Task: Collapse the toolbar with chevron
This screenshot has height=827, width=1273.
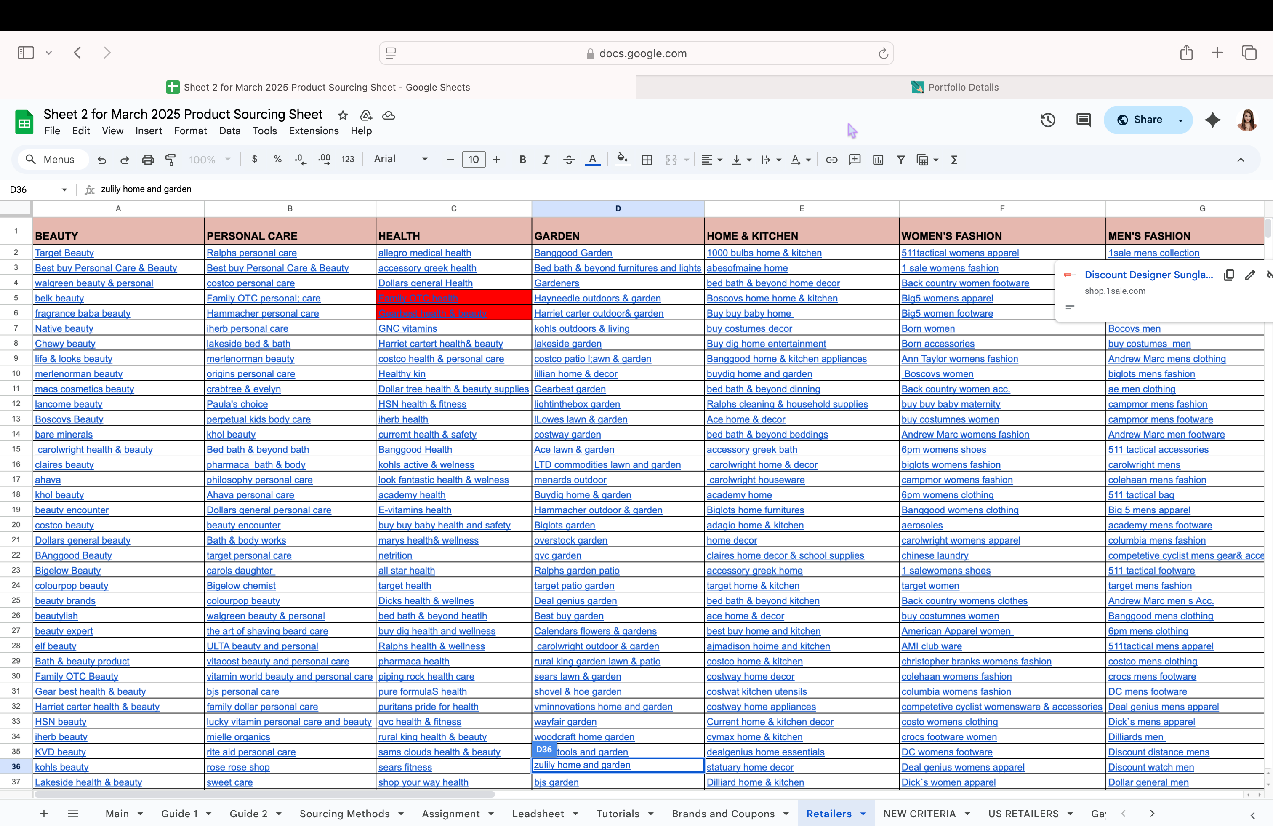Action: tap(1240, 160)
